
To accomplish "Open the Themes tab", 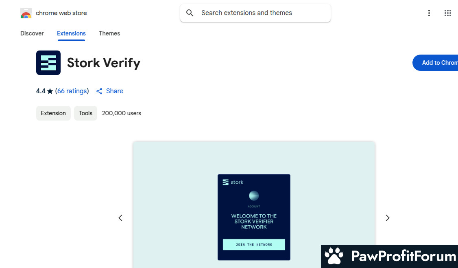I will point(109,33).
